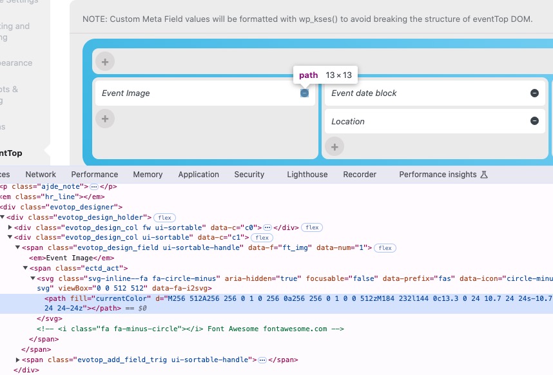Collapse the evotop_design_holder div node

point(3,217)
